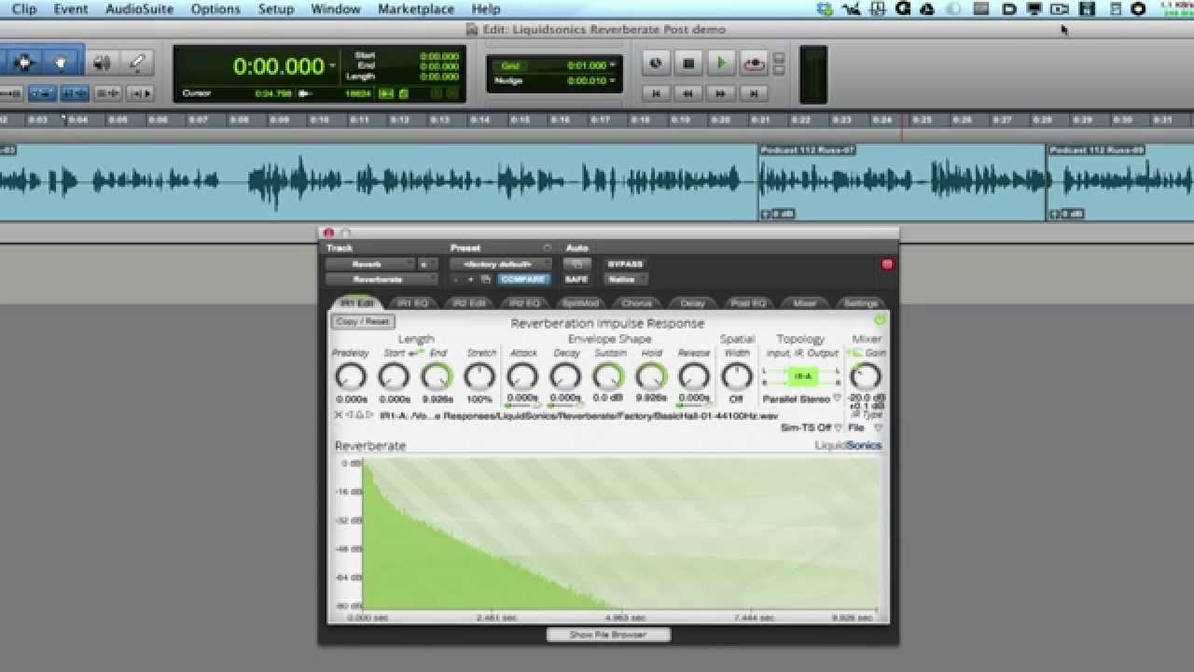The height and width of the screenshot is (672, 1194).
Task: Stop playback with the Stop button
Action: [x=688, y=63]
